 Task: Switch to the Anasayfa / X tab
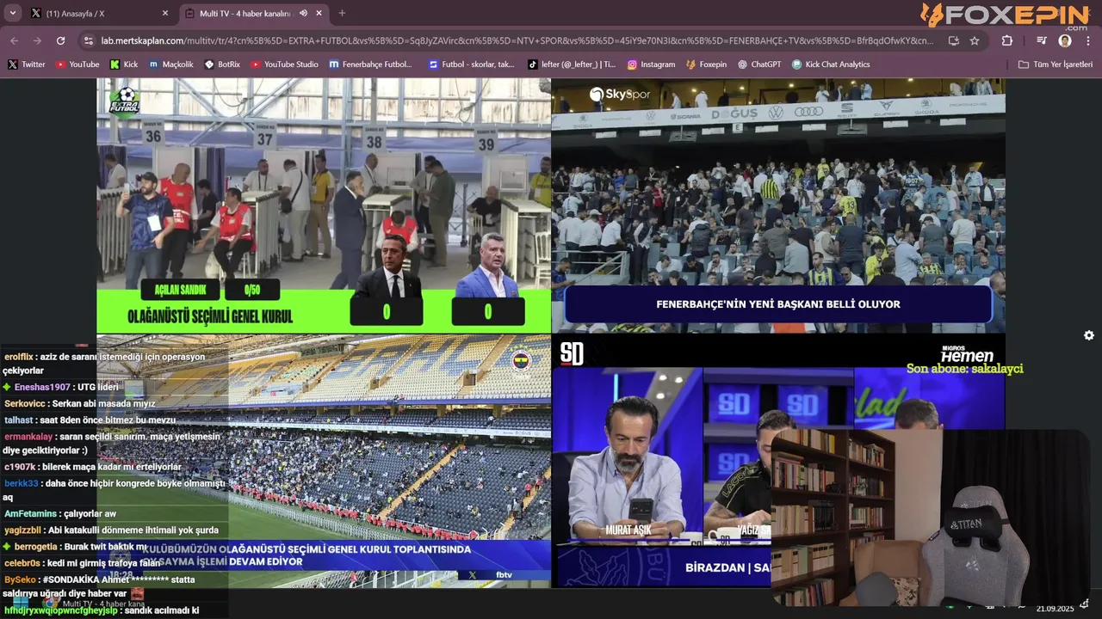[98, 13]
